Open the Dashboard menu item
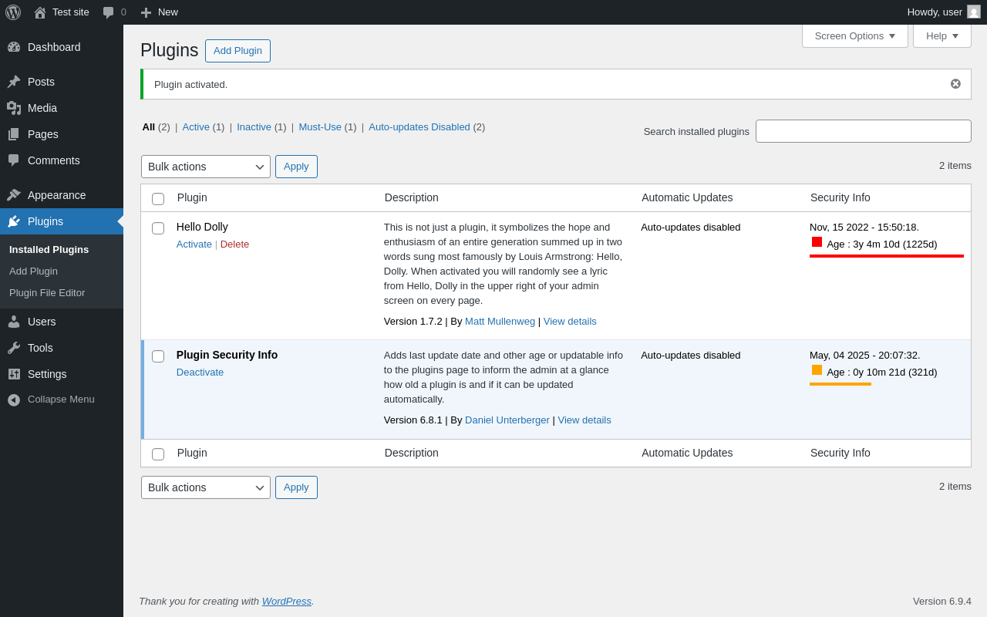The height and width of the screenshot is (617, 987). [x=62, y=47]
